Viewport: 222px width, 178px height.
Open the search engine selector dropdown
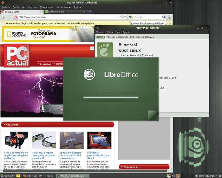[x=131, y=17]
